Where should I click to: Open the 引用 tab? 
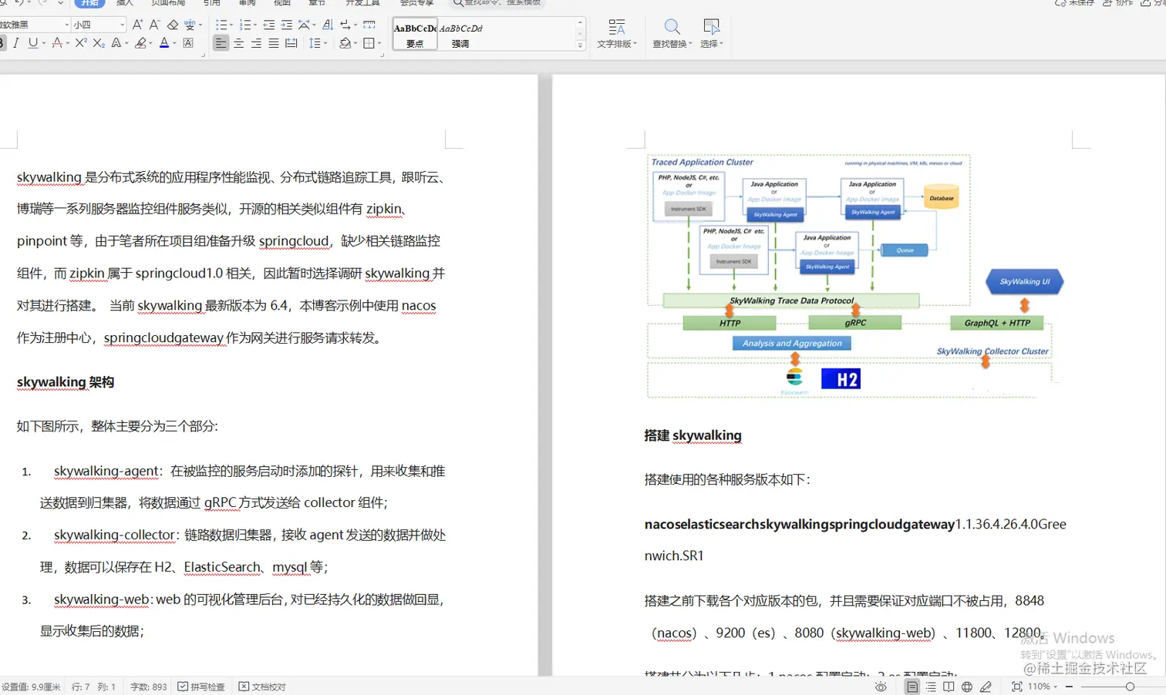tap(212, 3)
